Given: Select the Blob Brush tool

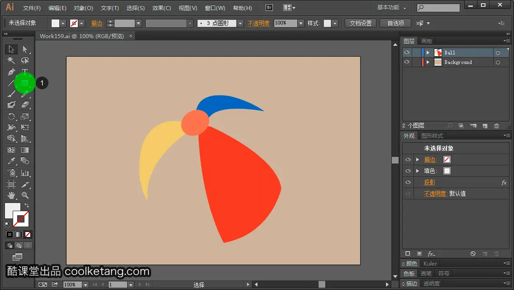Looking at the screenshot, I should point(11,105).
